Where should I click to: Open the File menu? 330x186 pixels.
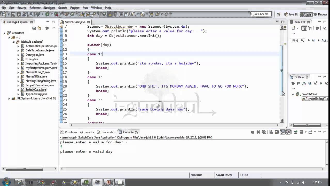[x=4, y=8]
